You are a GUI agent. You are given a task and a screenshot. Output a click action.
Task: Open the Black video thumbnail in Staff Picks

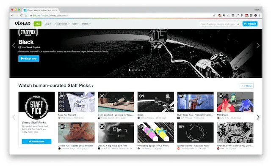pyautogui.click(x=156, y=102)
